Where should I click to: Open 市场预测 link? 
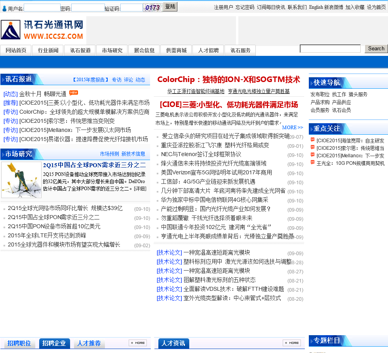tap(109, 154)
